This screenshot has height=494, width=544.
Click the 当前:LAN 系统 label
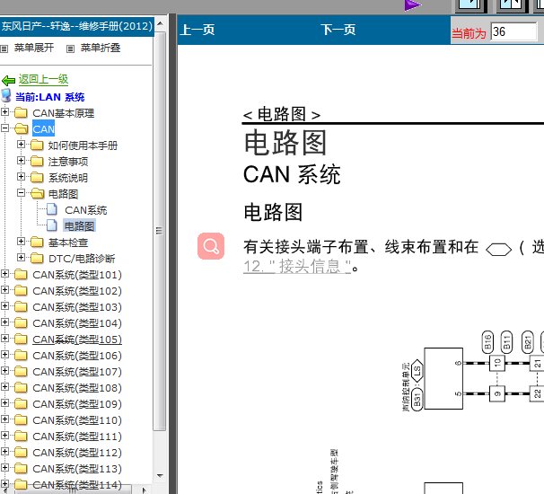point(50,97)
